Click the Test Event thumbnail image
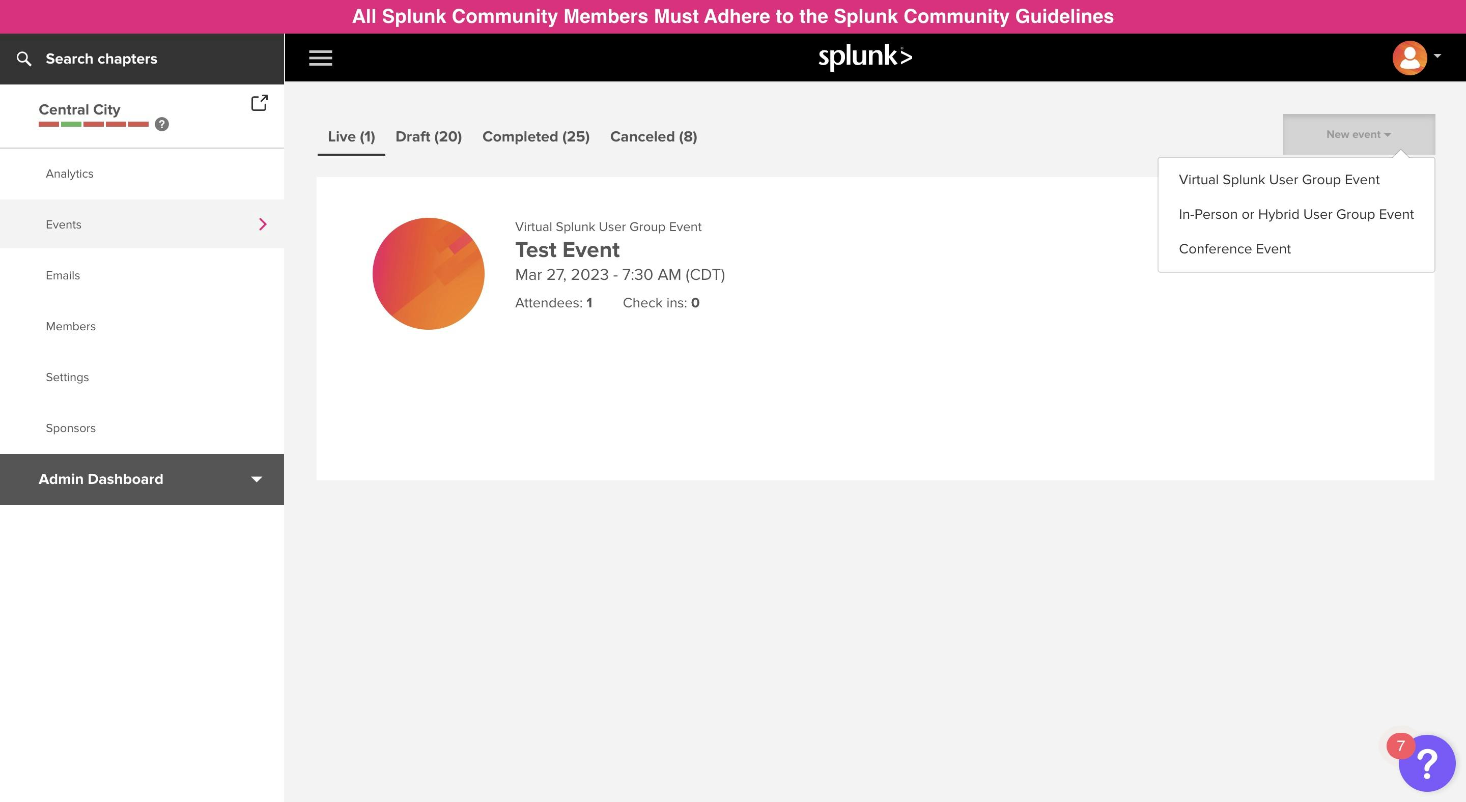 click(428, 274)
